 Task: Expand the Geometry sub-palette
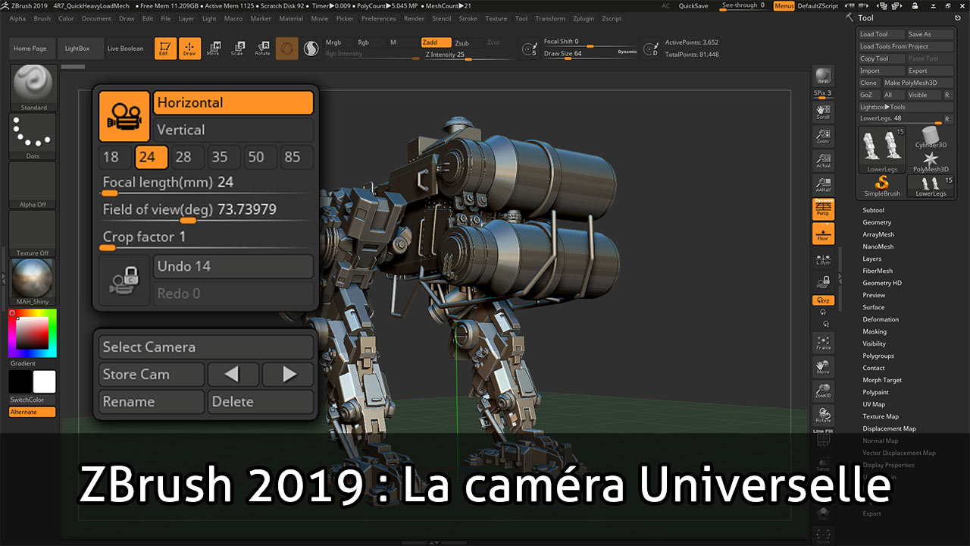point(877,222)
